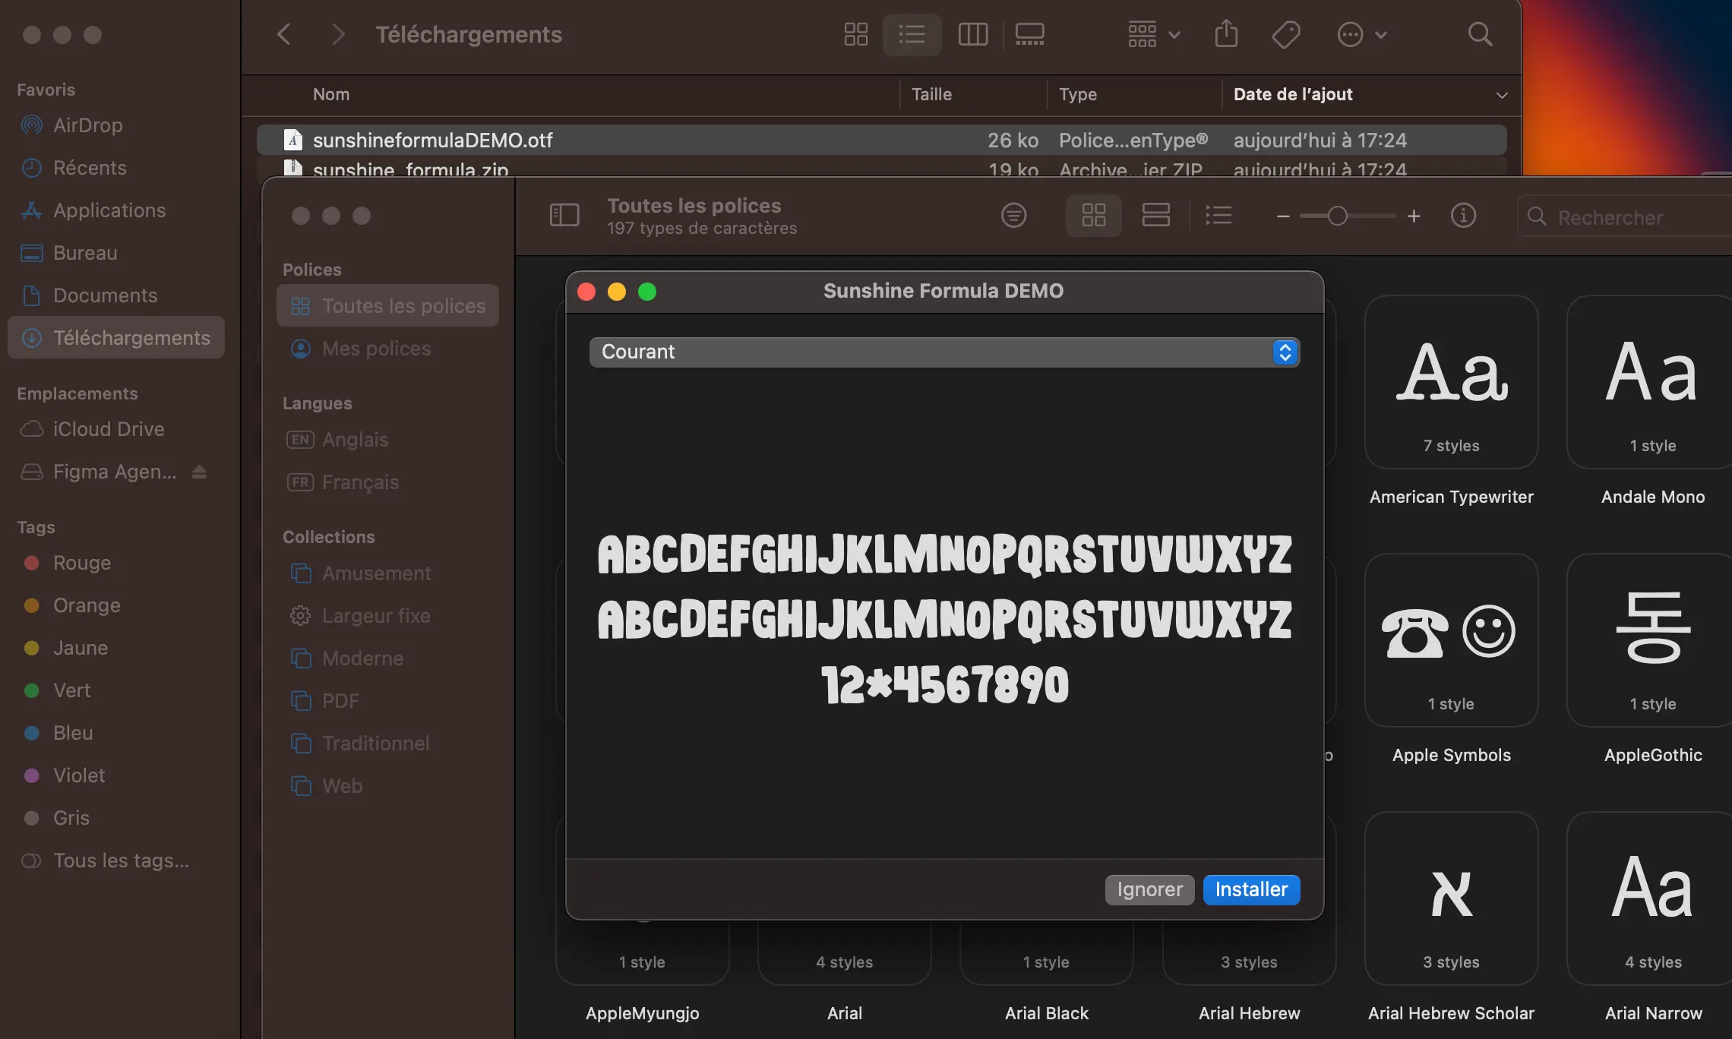
Task: Filter by the Rouge tag
Action: coord(116,563)
